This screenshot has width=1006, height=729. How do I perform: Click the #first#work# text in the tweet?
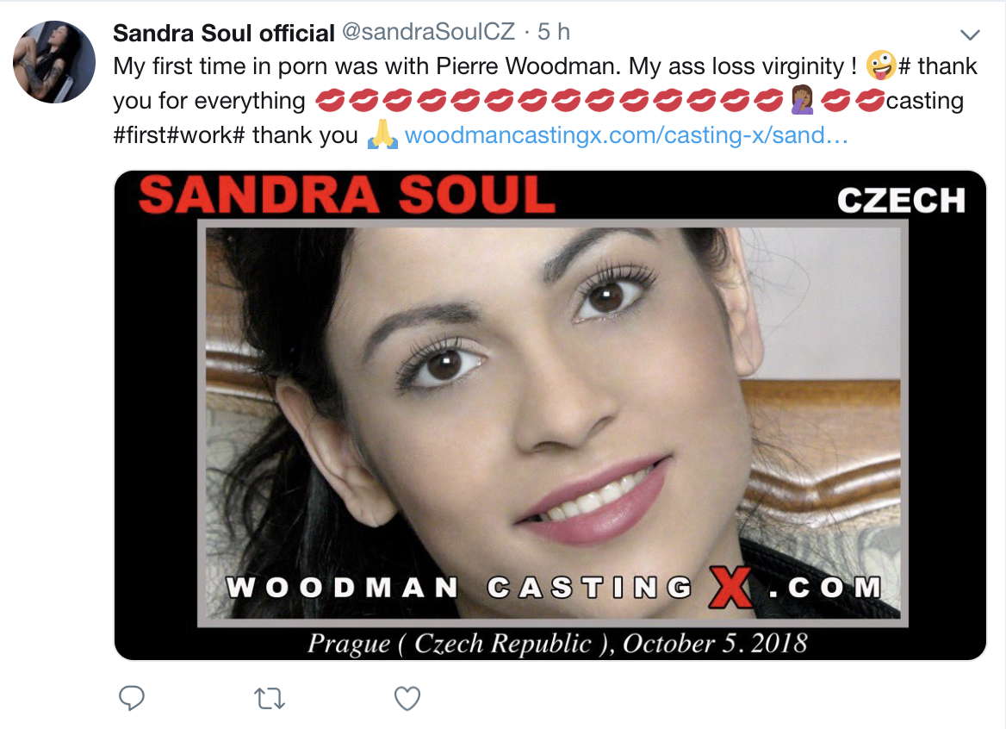[x=179, y=135]
